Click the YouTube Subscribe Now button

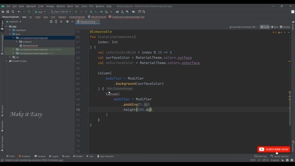[x=274, y=149]
